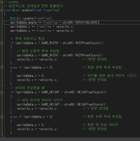Click 'spriteData.angle' on the highlighted line
This screenshot has height=141, width=140.
24,22
